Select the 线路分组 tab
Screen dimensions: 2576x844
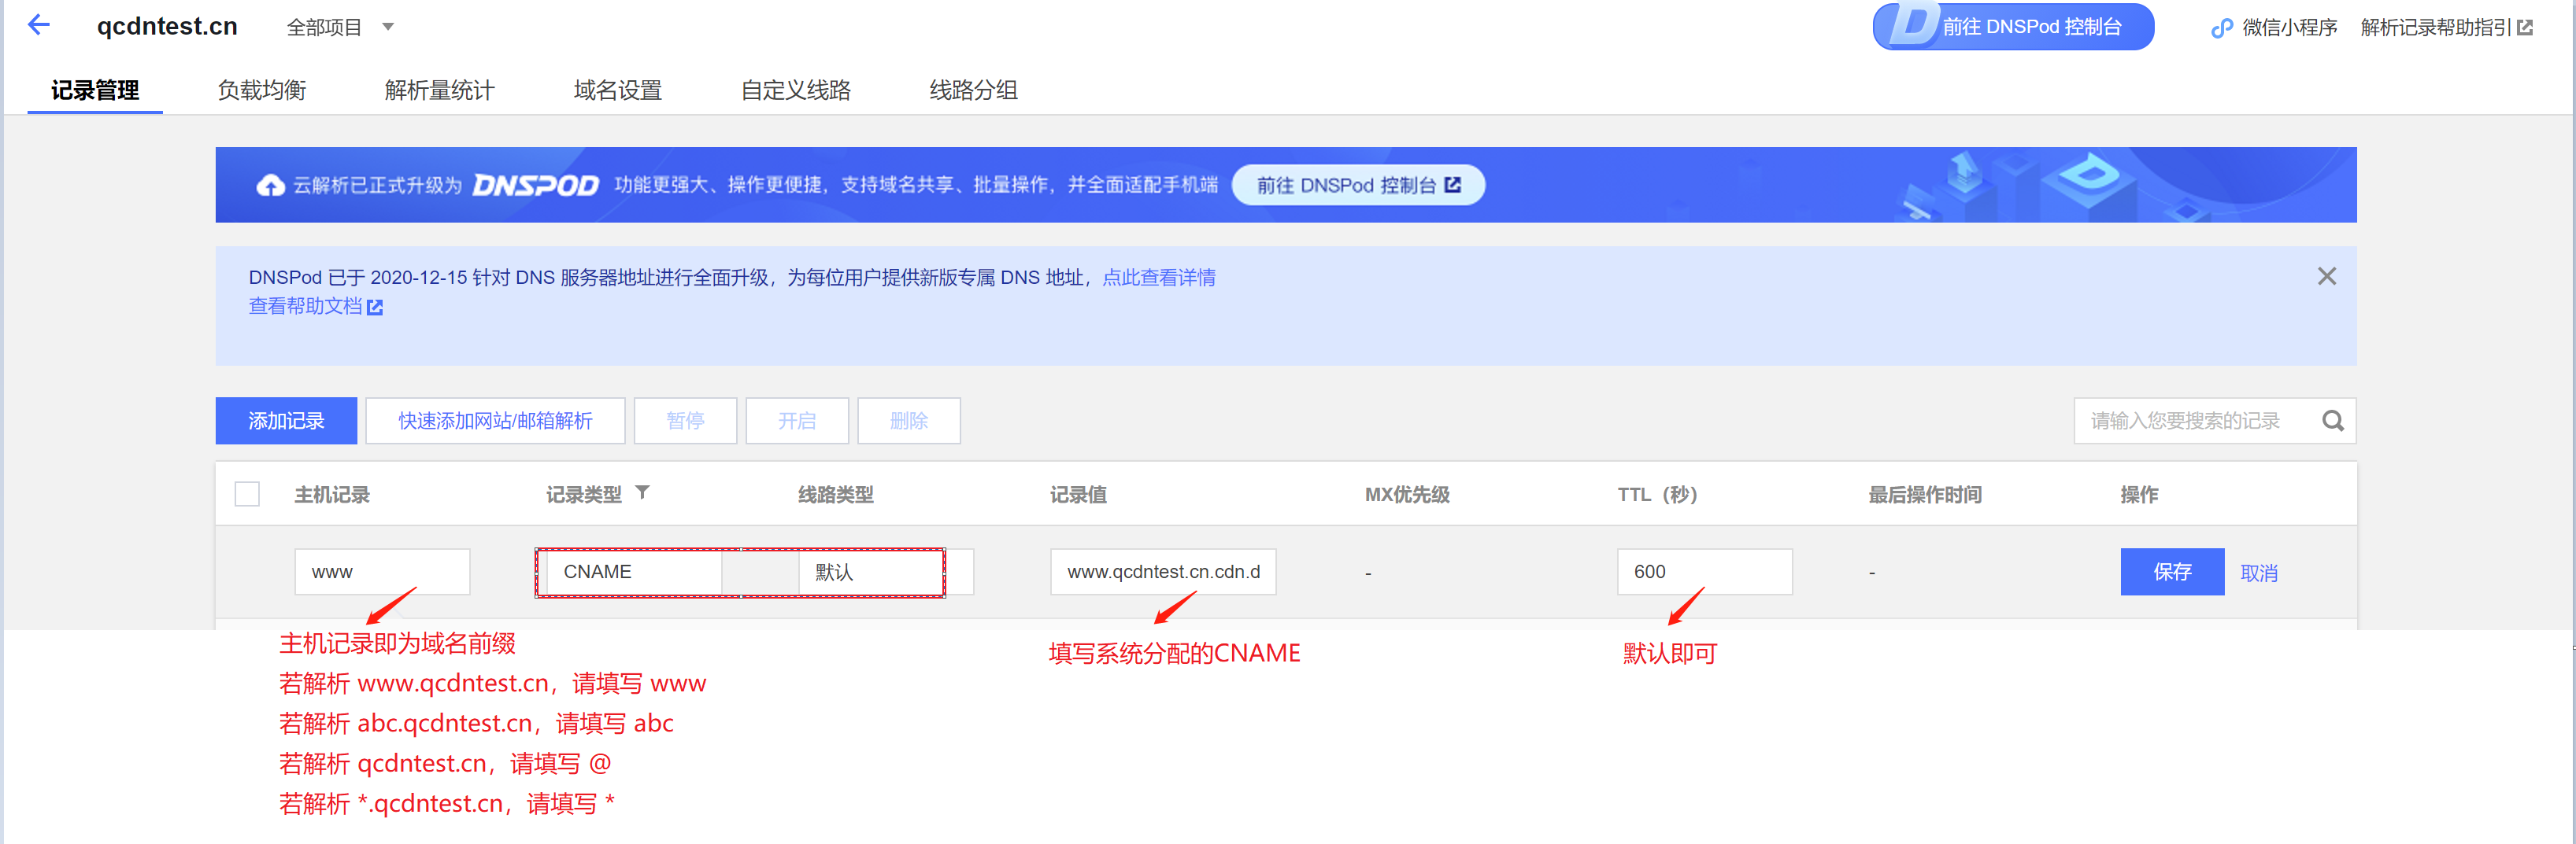click(x=973, y=90)
